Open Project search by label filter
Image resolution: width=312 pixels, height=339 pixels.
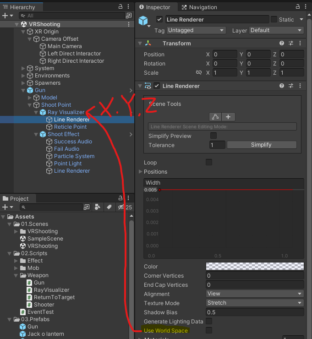[109, 207]
